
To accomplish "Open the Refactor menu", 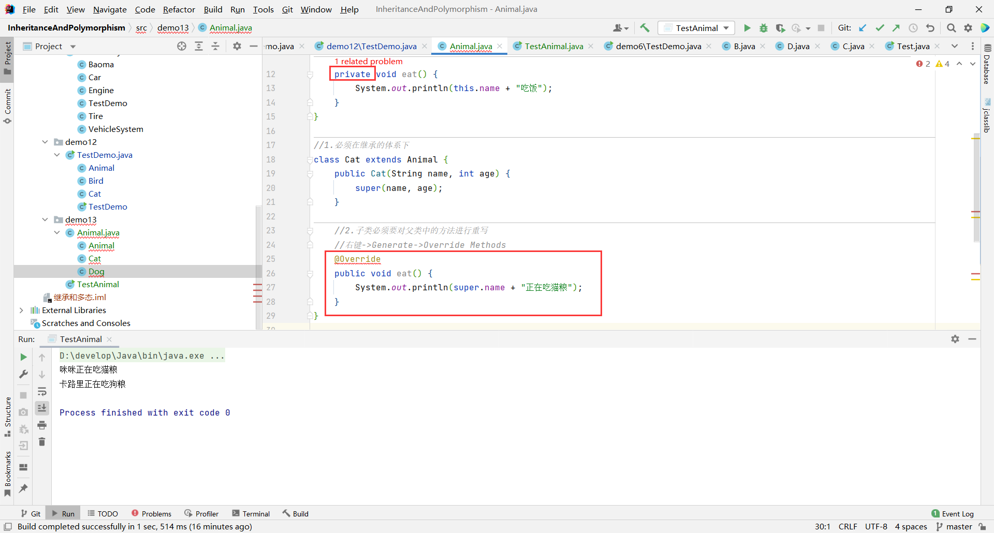I will click(179, 9).
